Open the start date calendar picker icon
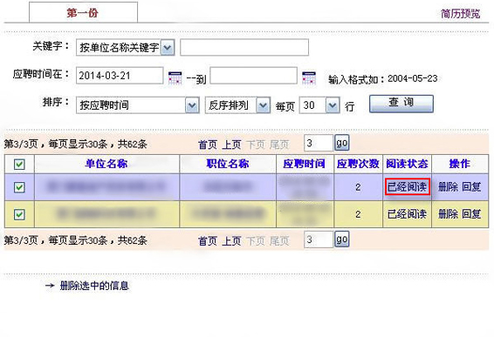The height and width of the screenshot is (337, 494). click(x=175, y=78)
